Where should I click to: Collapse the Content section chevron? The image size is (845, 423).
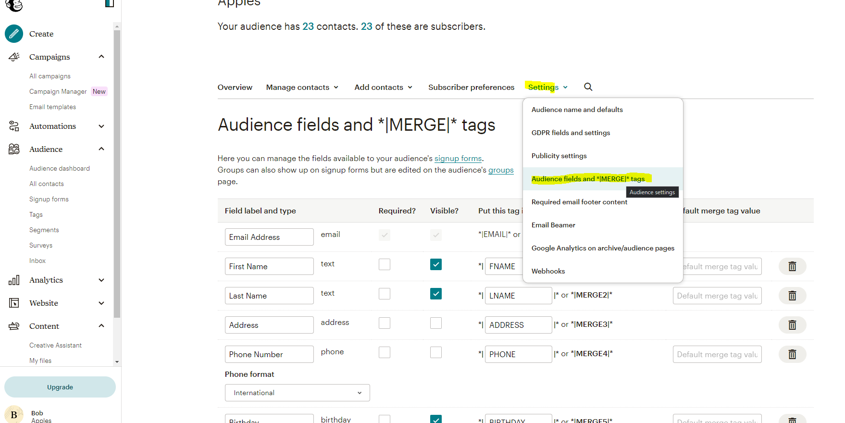click(101, 326)
